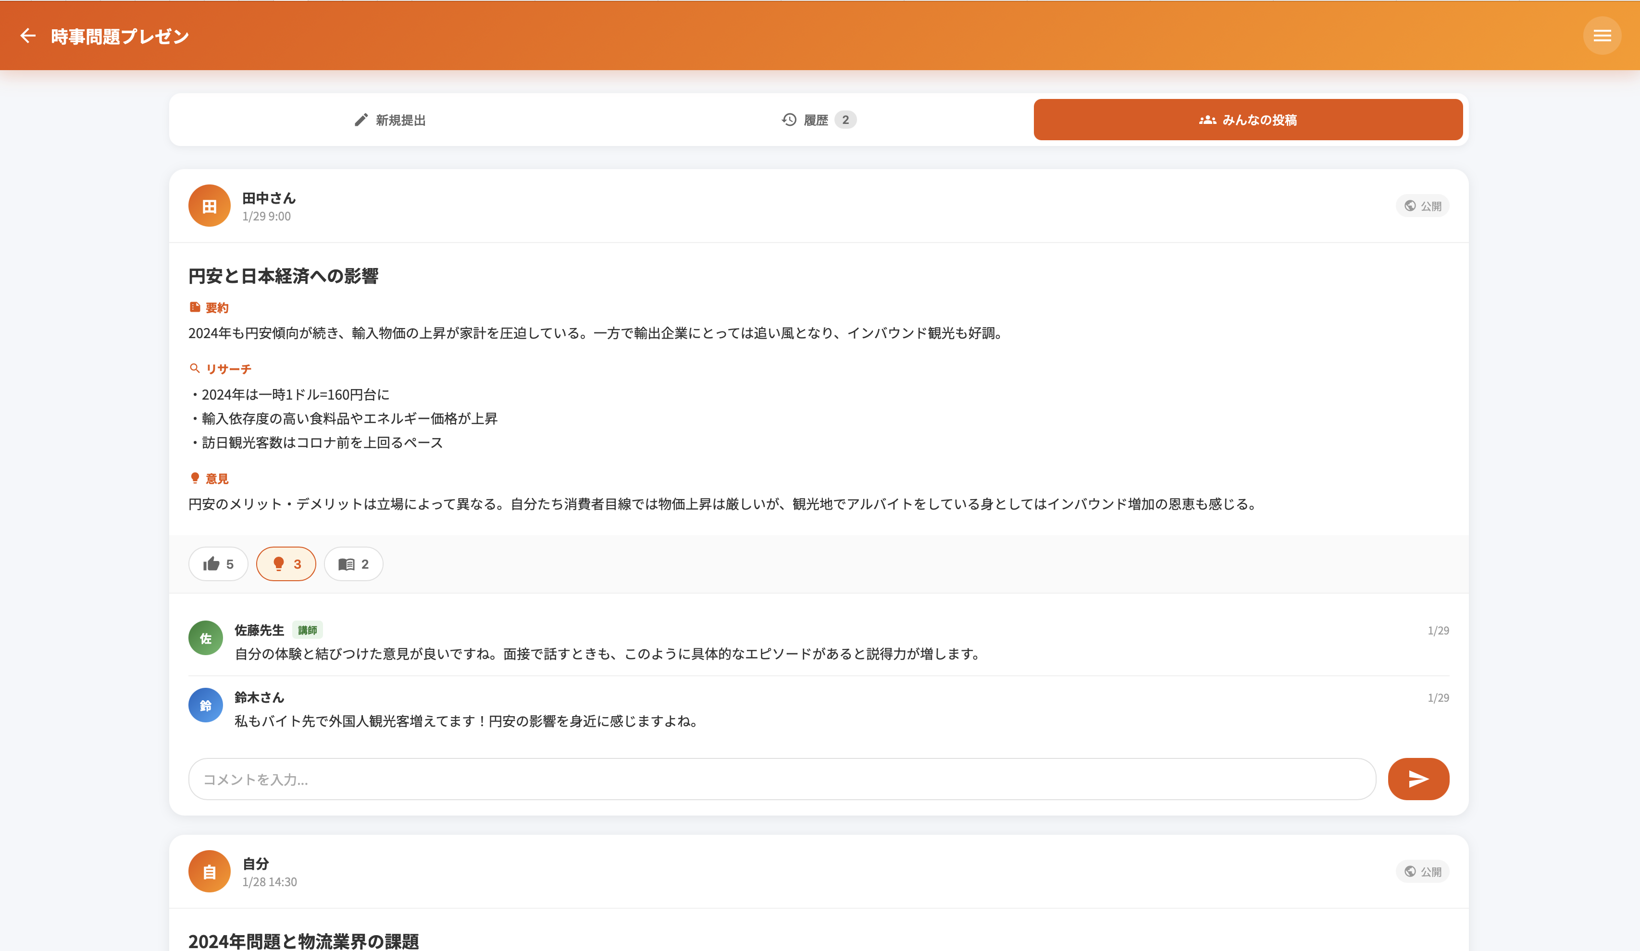Image resolution: width=1640 pixels, height=951 pixels.
Task: Toggle the book reaction showing 2
Action: 353,564
